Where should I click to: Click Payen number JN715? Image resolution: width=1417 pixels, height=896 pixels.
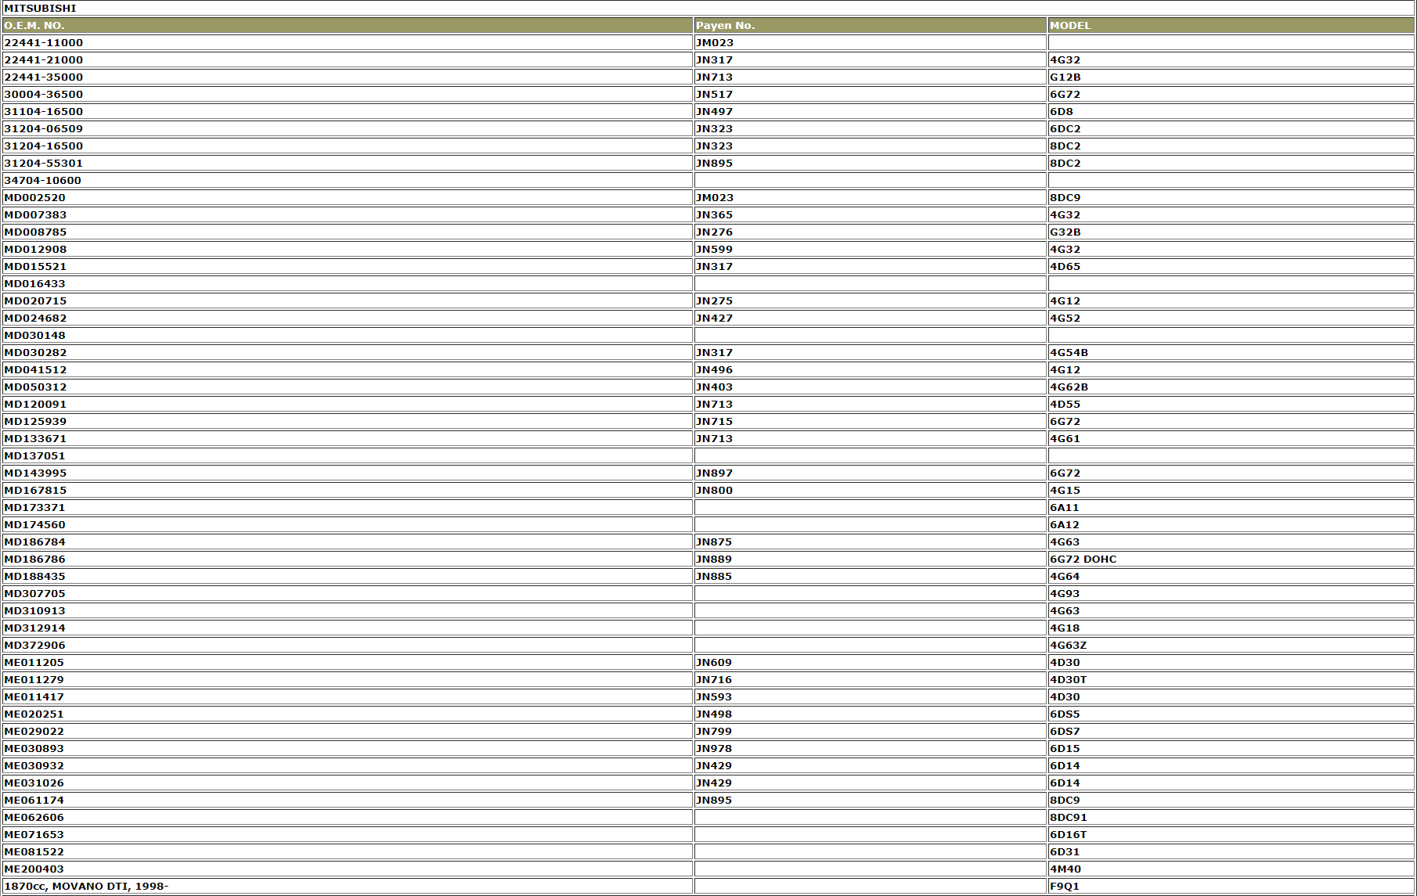click(x=871, y=421)
